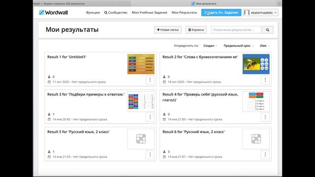
Task: Click calendar icon beside 18 окт 2020
Action: (164, 82)
